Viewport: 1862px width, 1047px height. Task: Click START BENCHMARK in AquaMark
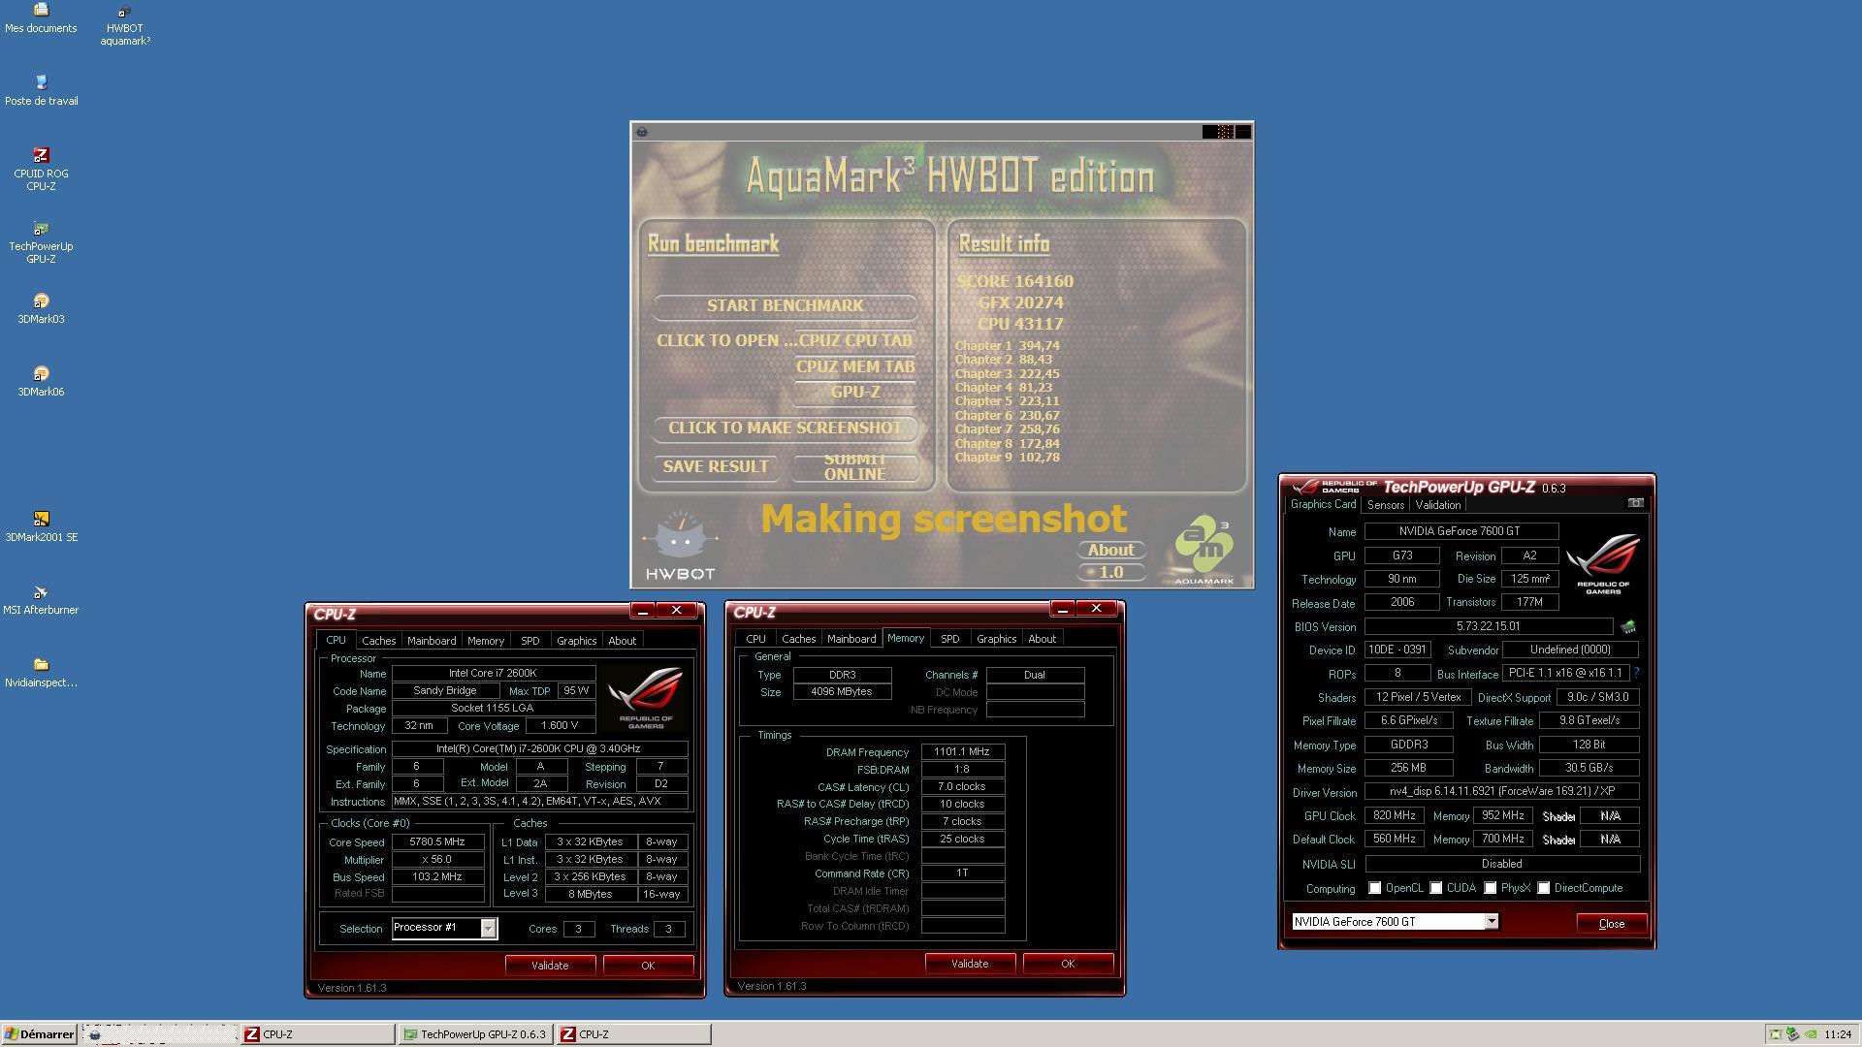coord(785,306)
